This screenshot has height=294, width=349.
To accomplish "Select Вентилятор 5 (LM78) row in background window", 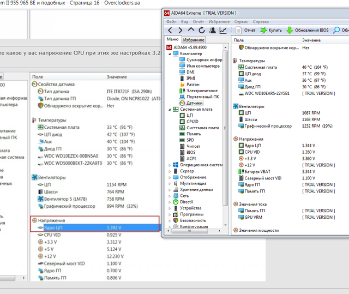I will click(x=95, y=199).
